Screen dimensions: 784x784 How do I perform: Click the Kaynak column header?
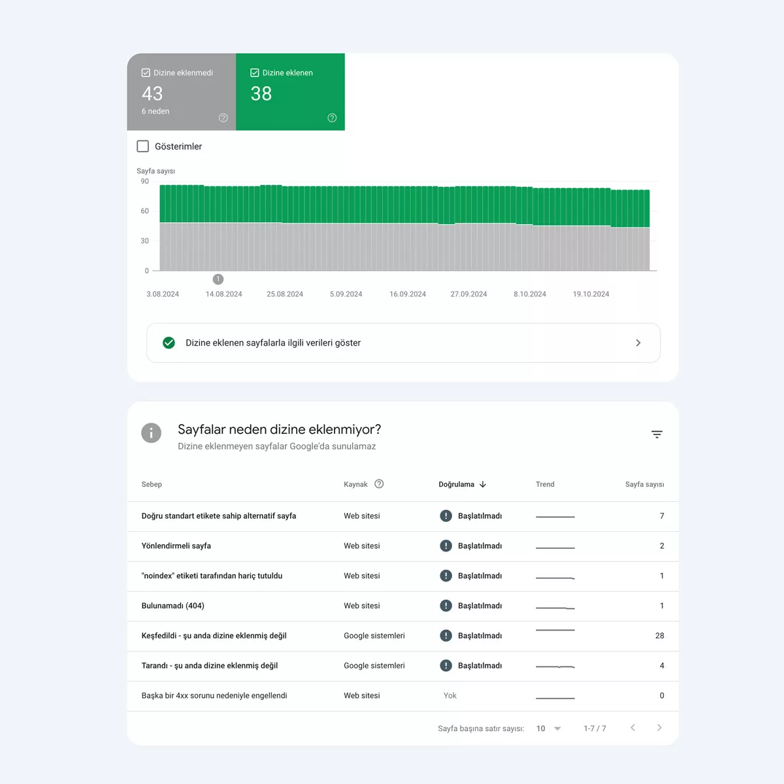355,484
